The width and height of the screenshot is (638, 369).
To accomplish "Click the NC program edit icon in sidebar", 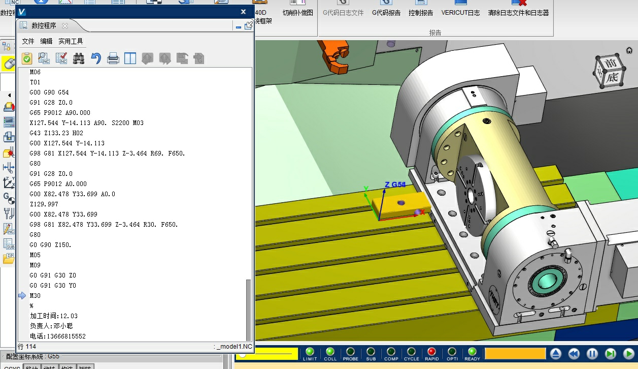I will click(x=9, y=229).
